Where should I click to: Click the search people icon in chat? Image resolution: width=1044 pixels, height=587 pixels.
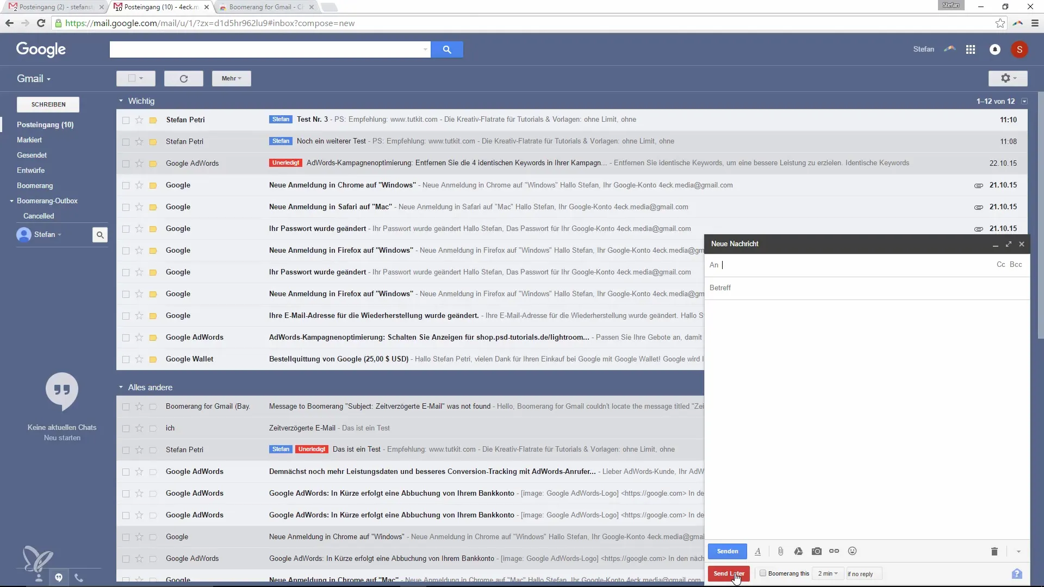click(x=100, y=235)
